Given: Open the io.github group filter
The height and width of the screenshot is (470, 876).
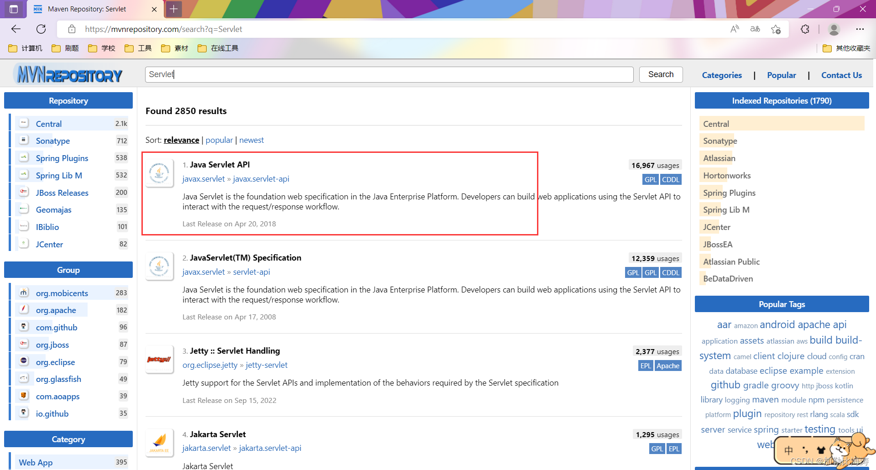Looking at the screenshot, I should point(52,414).
